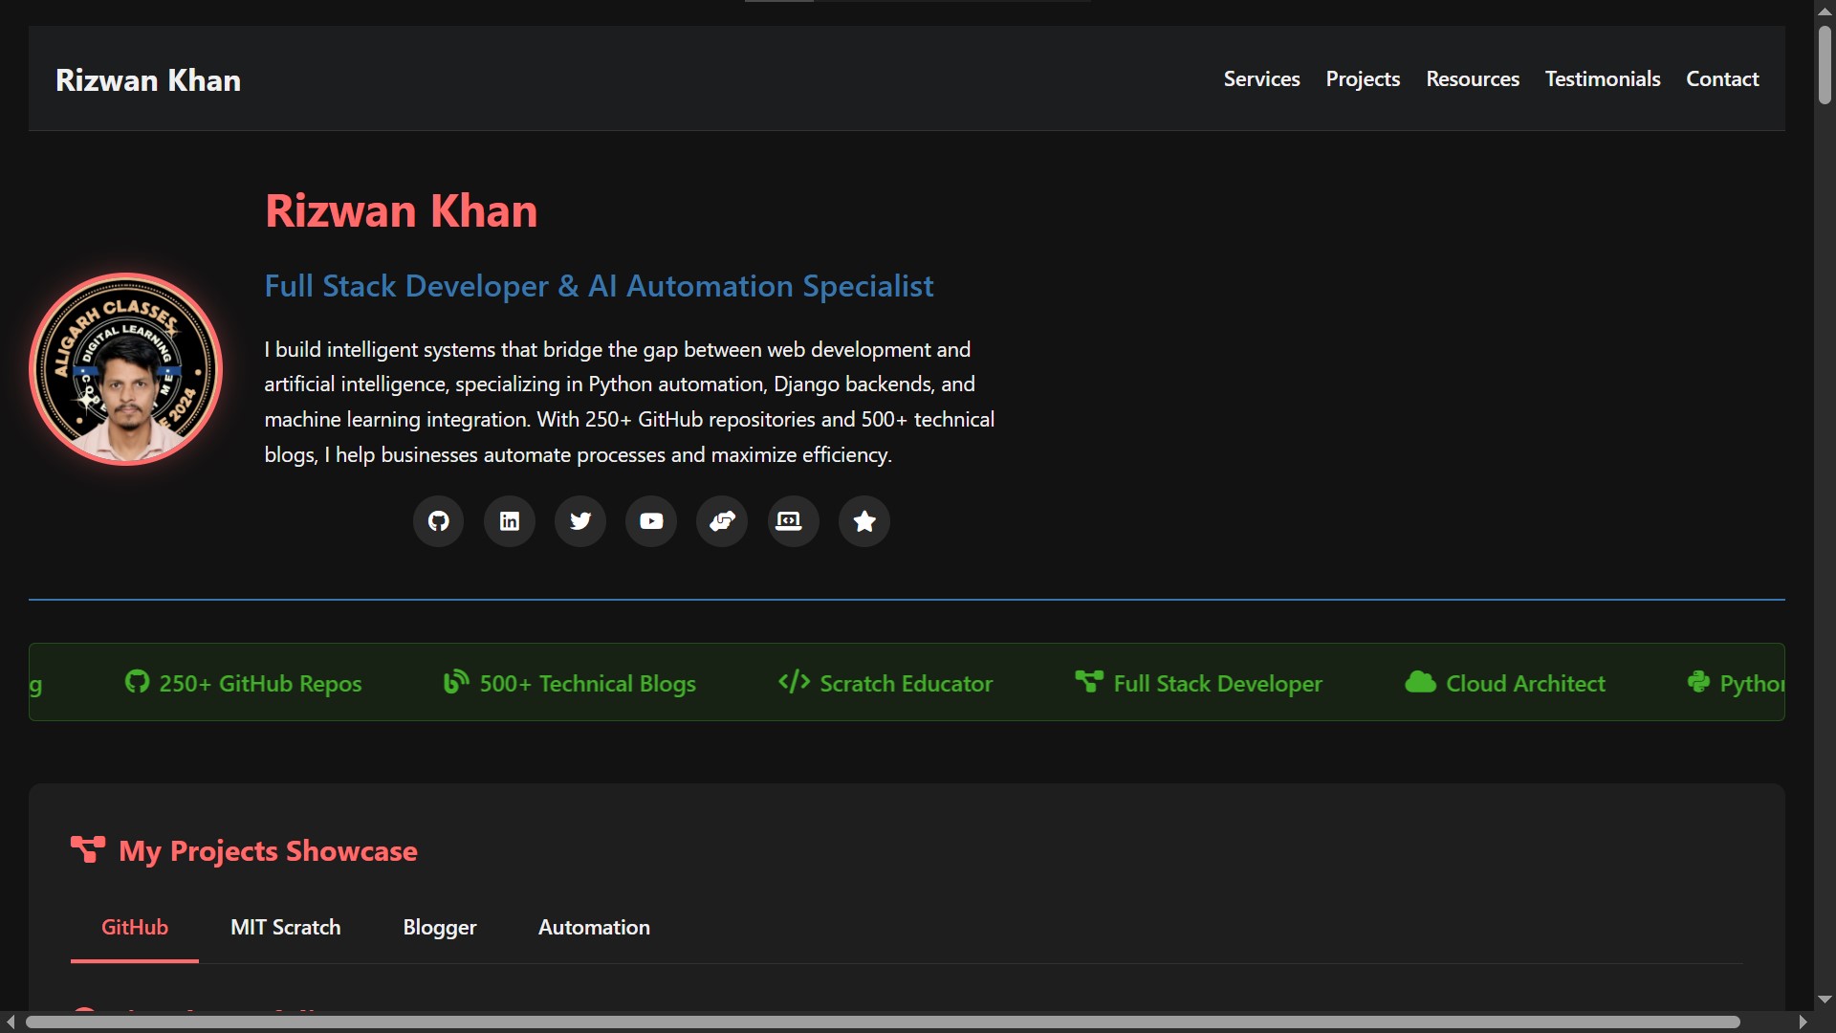Viewport: 1836px width, 1033px height.
Task: Visit the Twitter bird icon link
Action: coord(580,521)
